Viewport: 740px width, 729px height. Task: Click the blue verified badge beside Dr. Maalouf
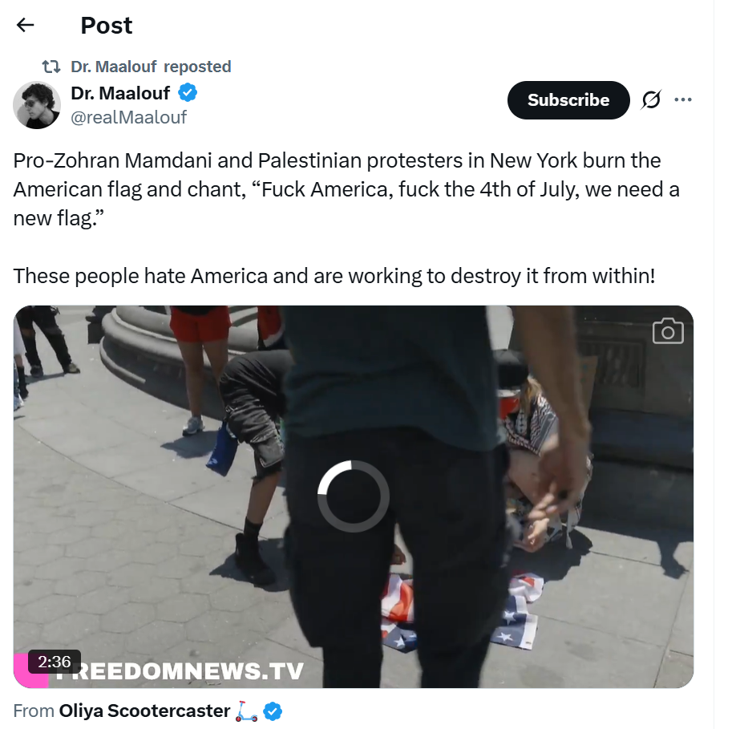coord(188,92)
